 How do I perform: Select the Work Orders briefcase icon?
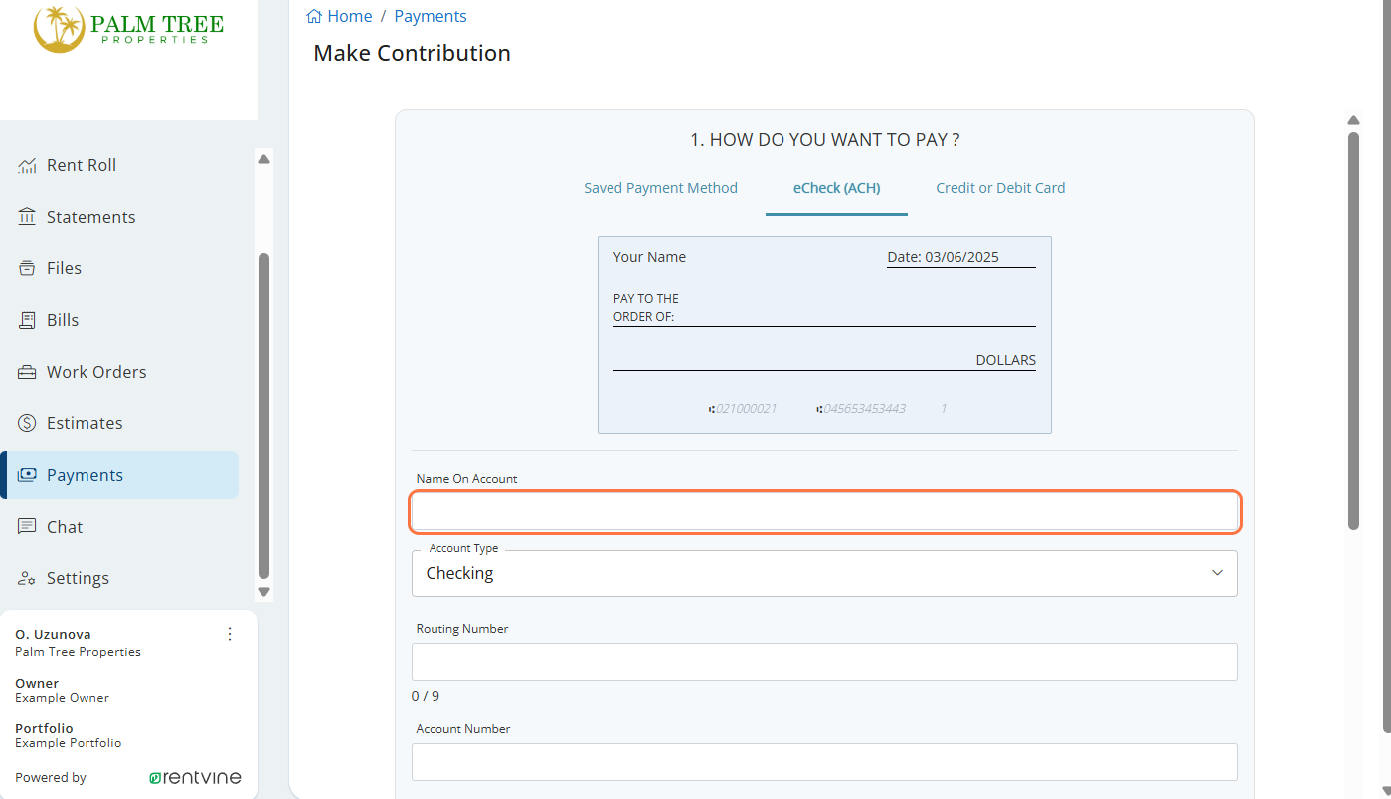coord(27,372)
